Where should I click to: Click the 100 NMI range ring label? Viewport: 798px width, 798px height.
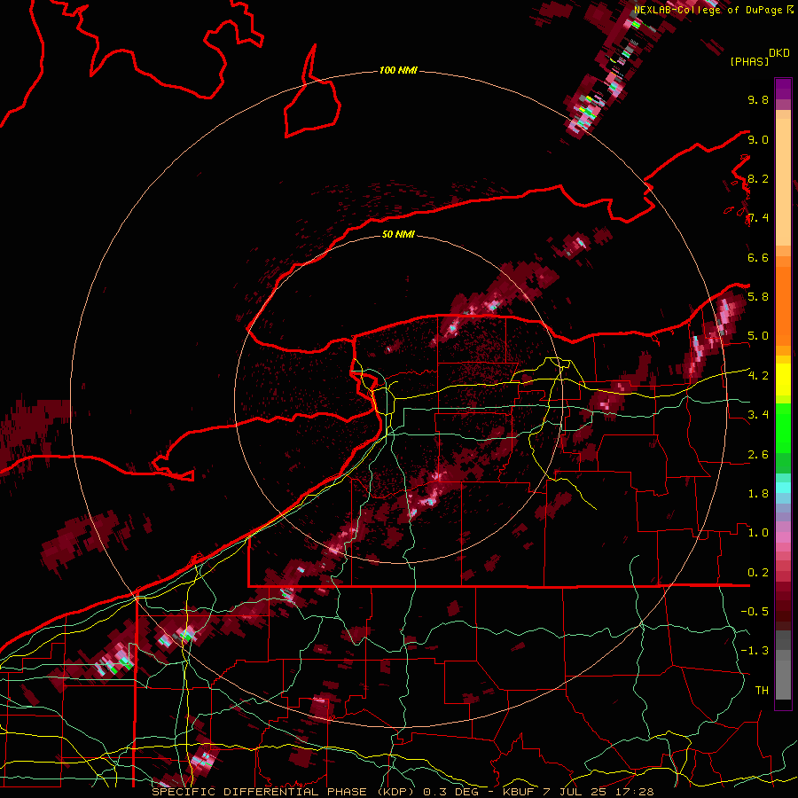[398, 70]
